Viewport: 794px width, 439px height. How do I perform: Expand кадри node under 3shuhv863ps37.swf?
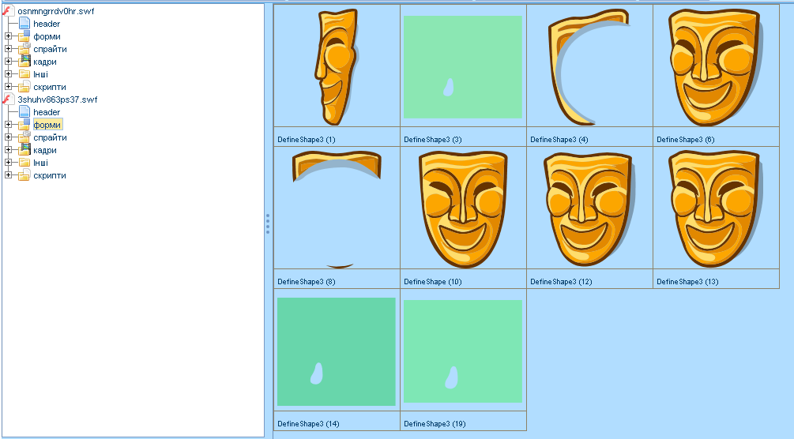(8, 150)
